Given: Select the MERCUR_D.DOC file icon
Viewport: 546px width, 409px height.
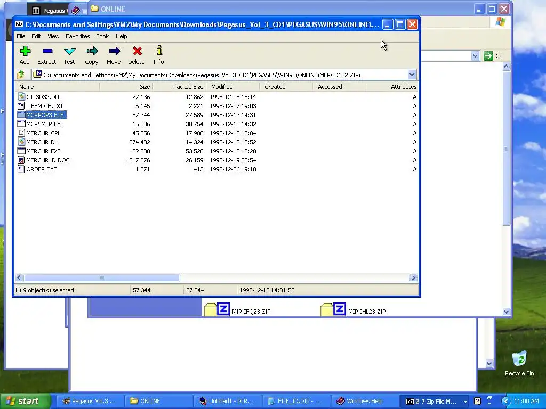Looking at the screenshot, I should (x=21, y=160).
